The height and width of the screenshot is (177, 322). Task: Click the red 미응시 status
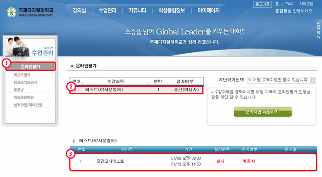249,161
